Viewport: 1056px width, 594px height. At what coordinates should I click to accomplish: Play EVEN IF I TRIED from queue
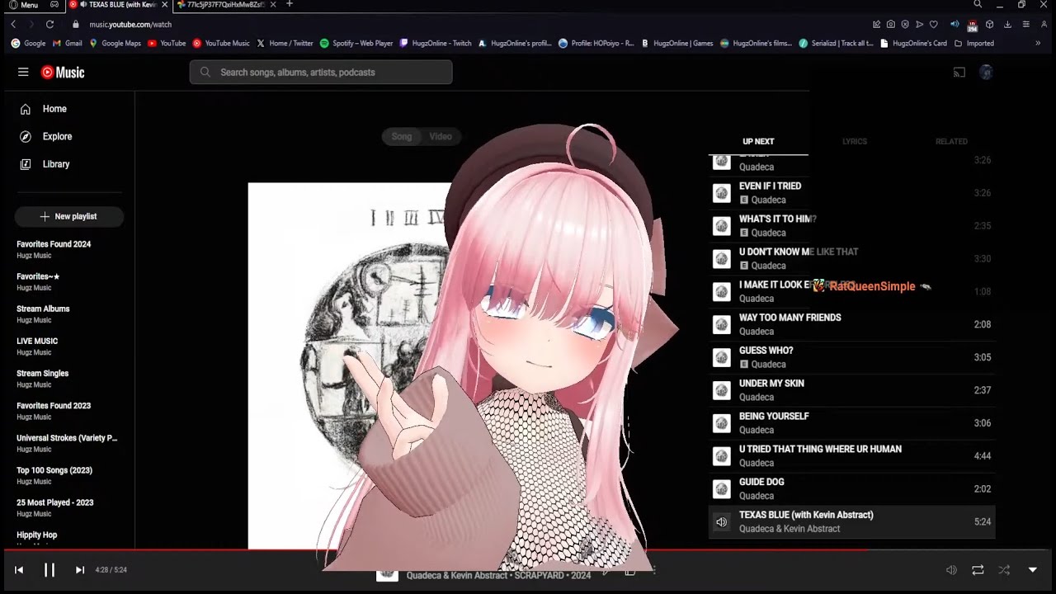click(852, 193)
